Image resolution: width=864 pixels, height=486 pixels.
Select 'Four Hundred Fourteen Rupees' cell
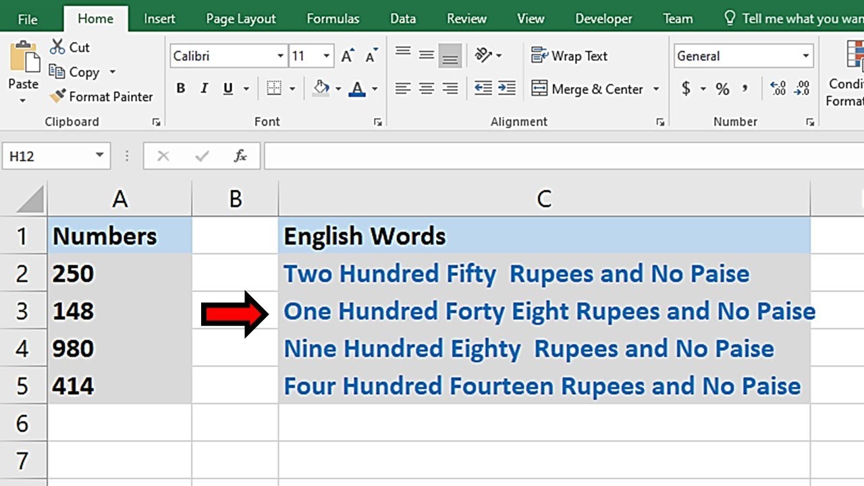pyautogui.click(x=544, y=386)
